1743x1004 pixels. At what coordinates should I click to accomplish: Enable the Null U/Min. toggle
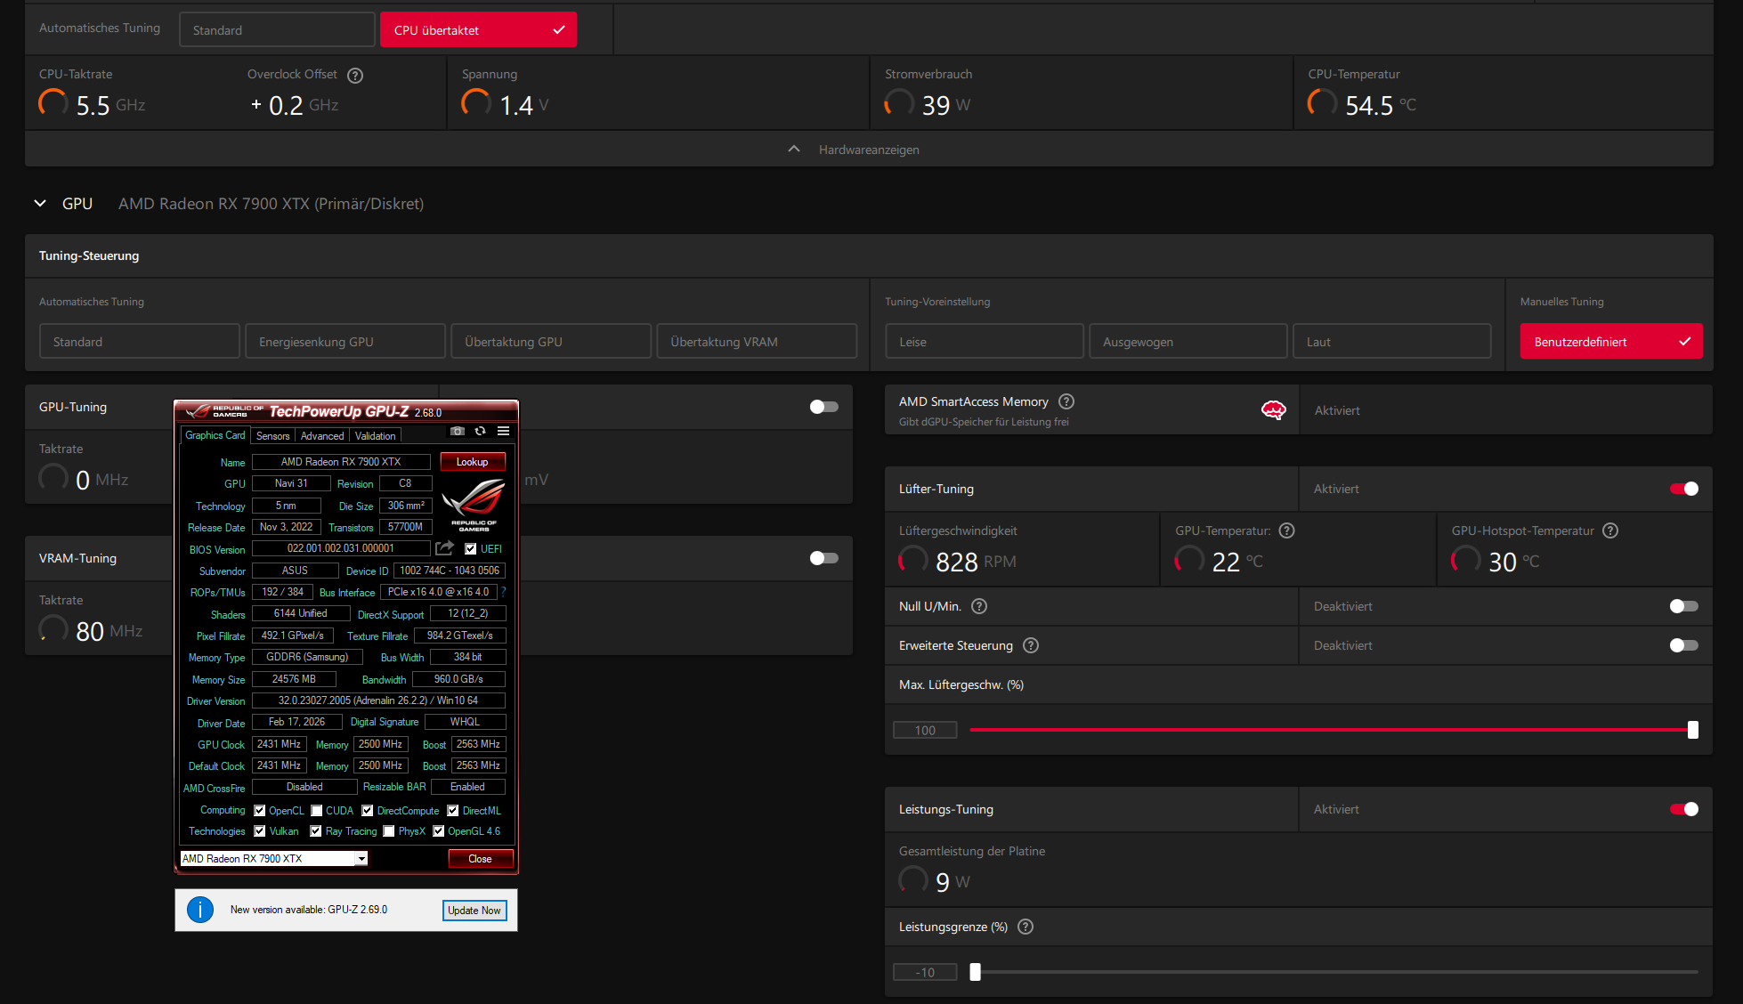(1683, 606)
